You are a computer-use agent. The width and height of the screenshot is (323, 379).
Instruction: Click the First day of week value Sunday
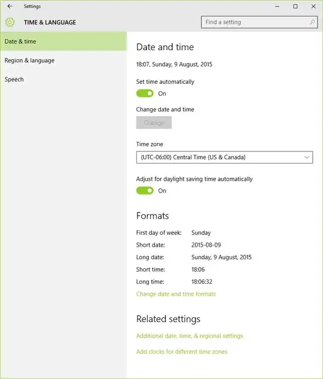pos(201,233)
